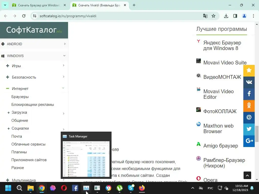Open Приложения сайтов category link
This screenshot has height=194, width=259.
point(29,160)
